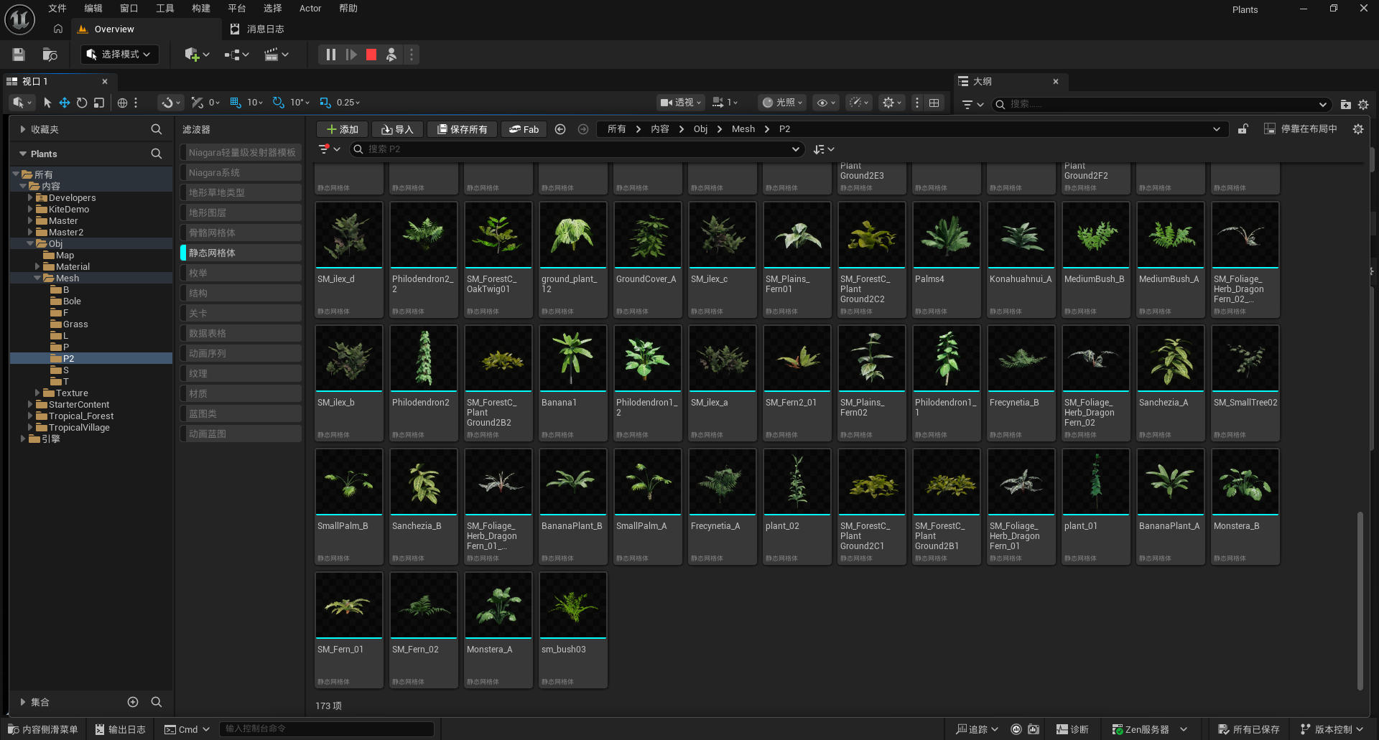Open the 透视 view mode dropdown
This screenshot has height=740, width=1379.
click(680, 103)
